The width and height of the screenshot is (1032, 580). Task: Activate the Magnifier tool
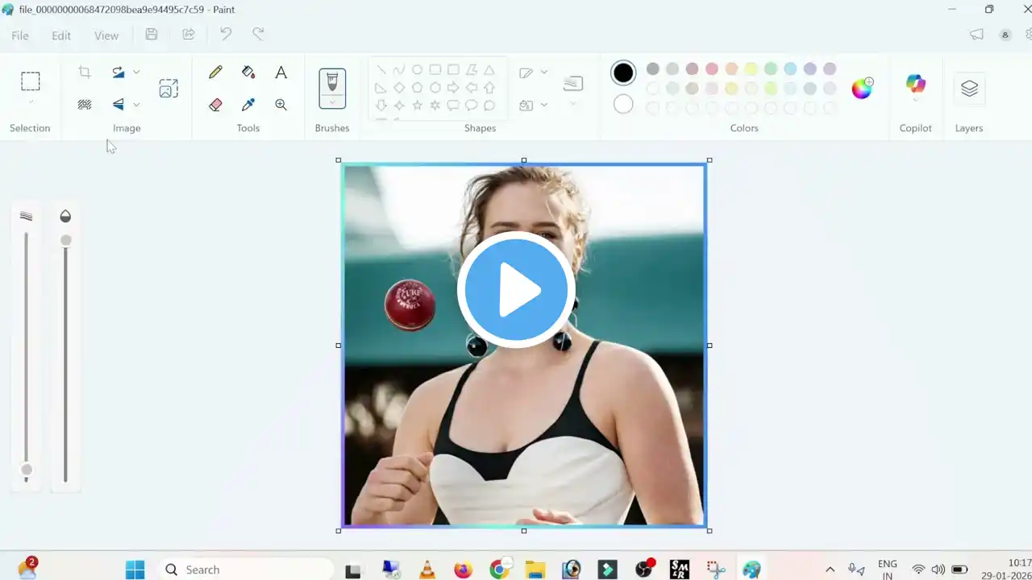[281, 104]
